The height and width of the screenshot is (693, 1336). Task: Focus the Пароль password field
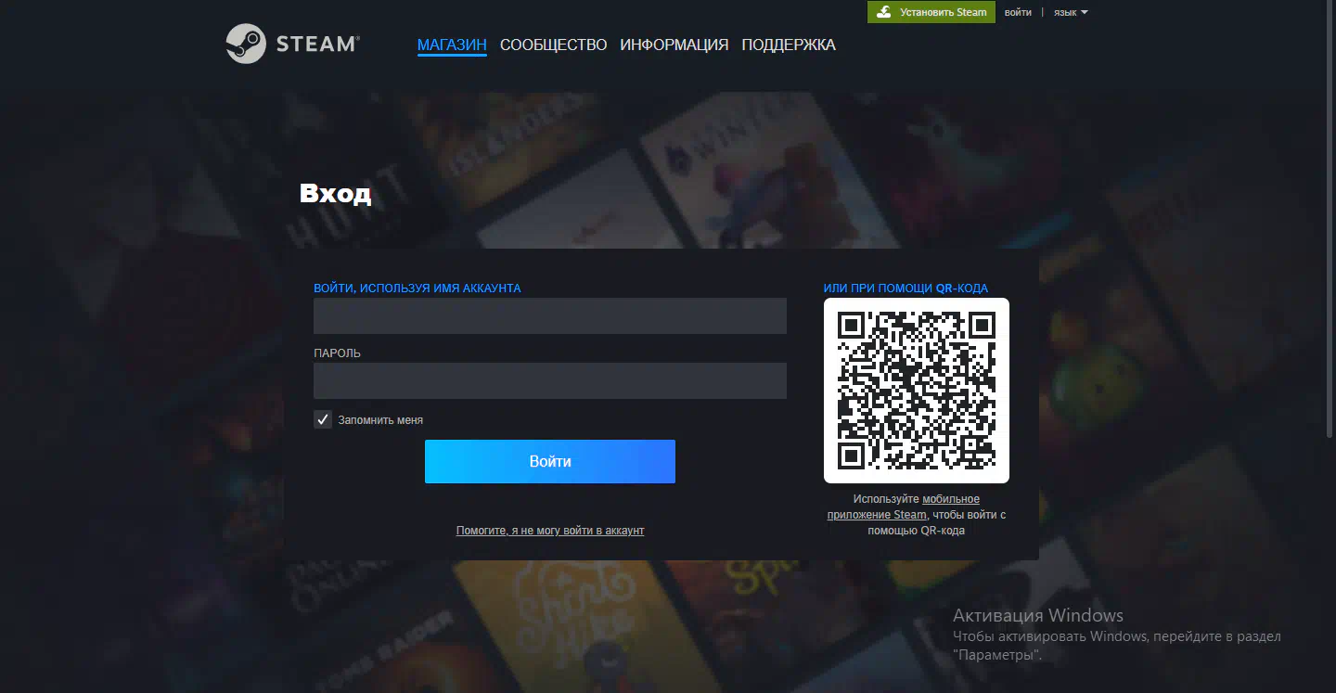coord(550,381)
